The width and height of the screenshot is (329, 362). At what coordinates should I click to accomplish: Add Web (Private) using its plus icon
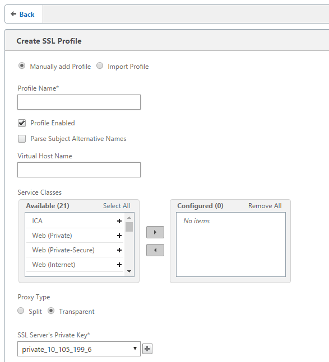[119, 236]
